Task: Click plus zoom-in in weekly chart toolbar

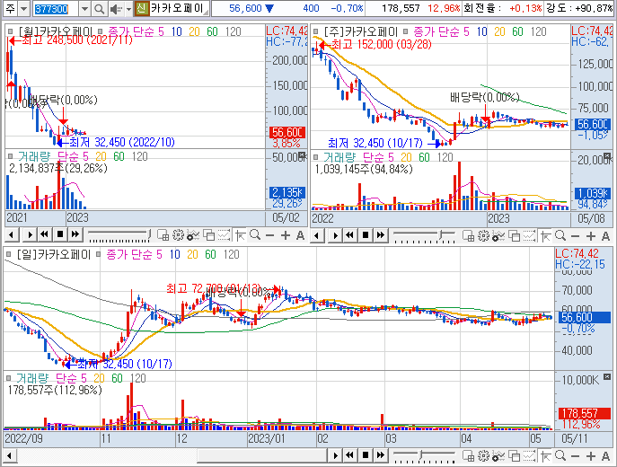Action: click(591, 235)
